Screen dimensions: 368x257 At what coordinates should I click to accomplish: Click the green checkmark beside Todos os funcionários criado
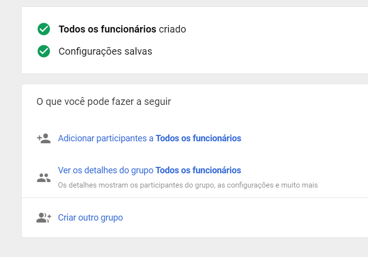44,29
